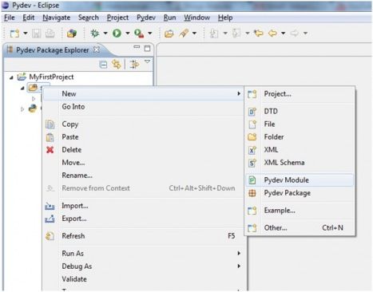The image size is (373, 292).
Task: Click the Python package toolbar icon
Action: coord(72,34)
